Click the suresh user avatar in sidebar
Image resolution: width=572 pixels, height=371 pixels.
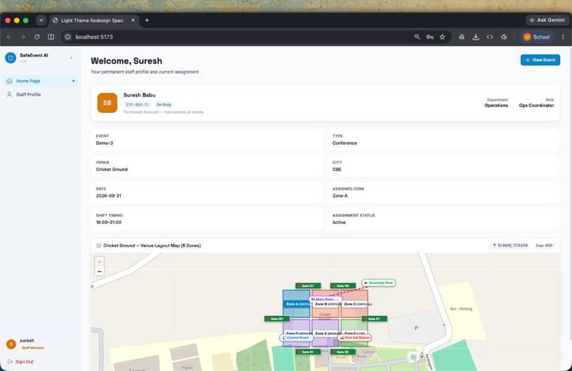(11, 343)
